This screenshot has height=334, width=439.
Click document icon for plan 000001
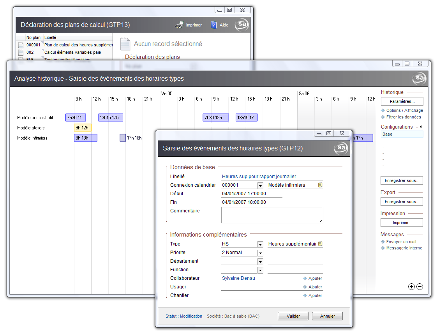21,45
